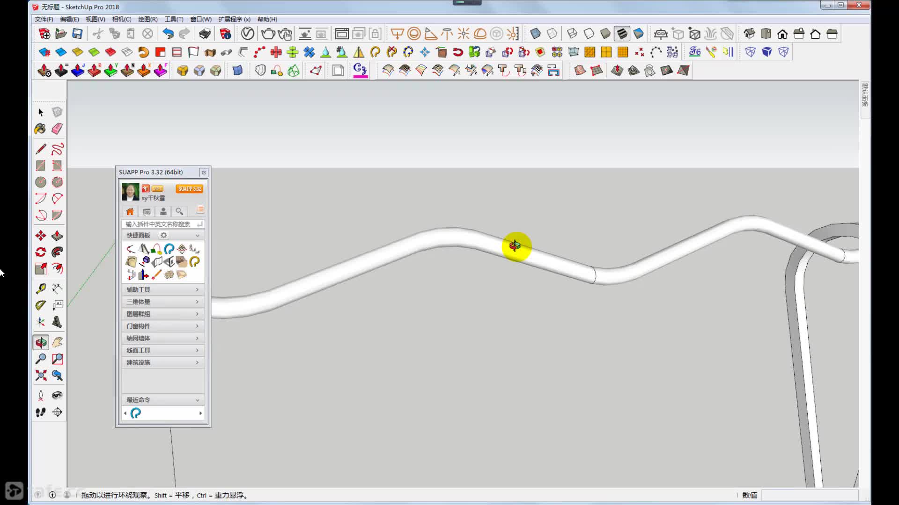The height and width of the screenshot is (505, 899).
Task: Activate the Follow Me tool
Action: pos(57,252)
